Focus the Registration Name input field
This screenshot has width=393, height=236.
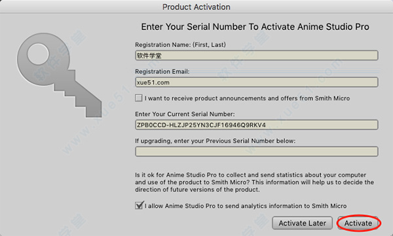256,56
